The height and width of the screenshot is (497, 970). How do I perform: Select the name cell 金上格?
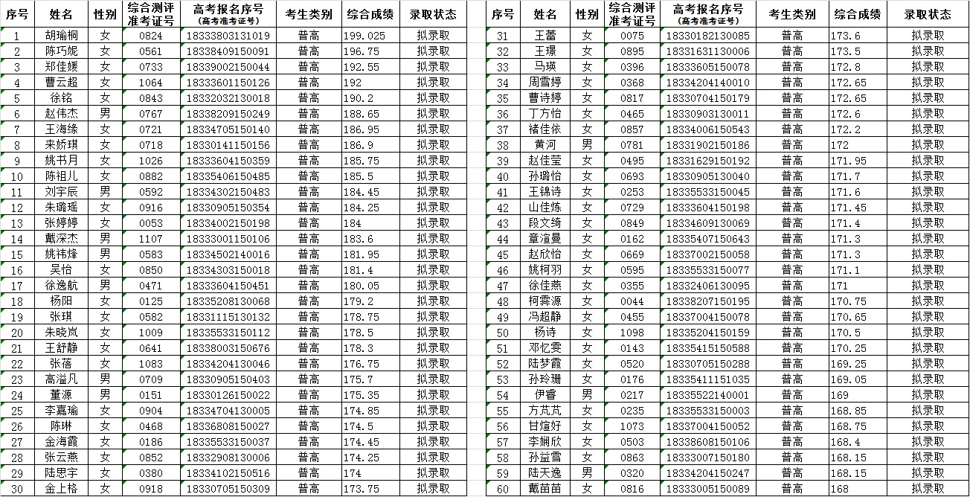point(61,489)
